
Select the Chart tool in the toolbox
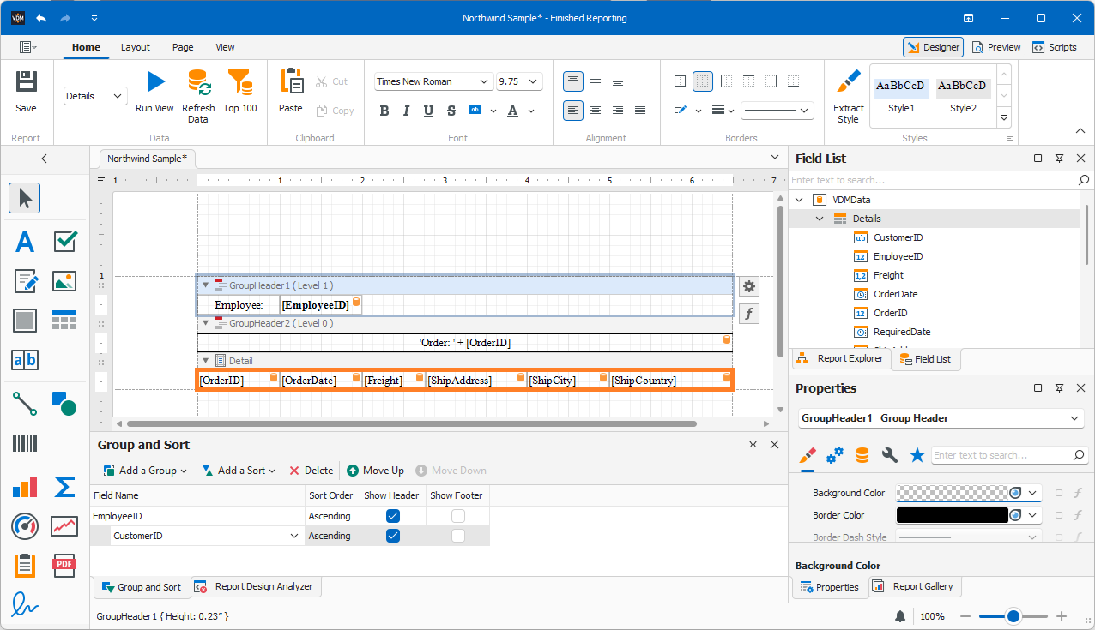[23, 486]
